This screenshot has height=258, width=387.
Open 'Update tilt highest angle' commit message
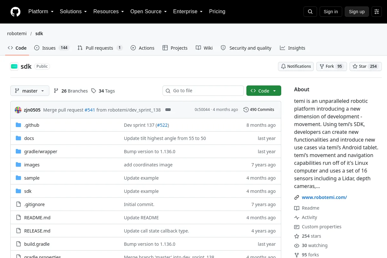point(165,138)
